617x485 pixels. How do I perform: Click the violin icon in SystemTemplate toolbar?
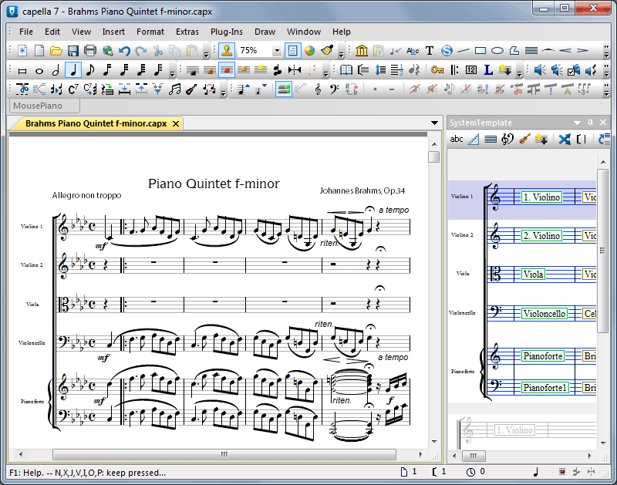tap(524, 139)
